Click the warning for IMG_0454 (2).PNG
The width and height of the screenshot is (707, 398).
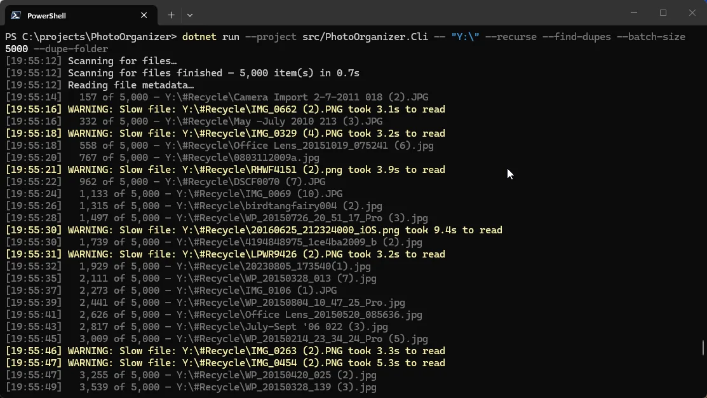coord(225,363)
